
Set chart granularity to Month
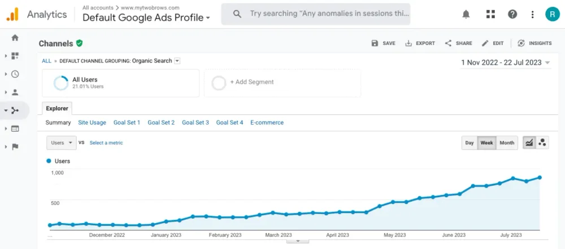click(x=507, y=143)
